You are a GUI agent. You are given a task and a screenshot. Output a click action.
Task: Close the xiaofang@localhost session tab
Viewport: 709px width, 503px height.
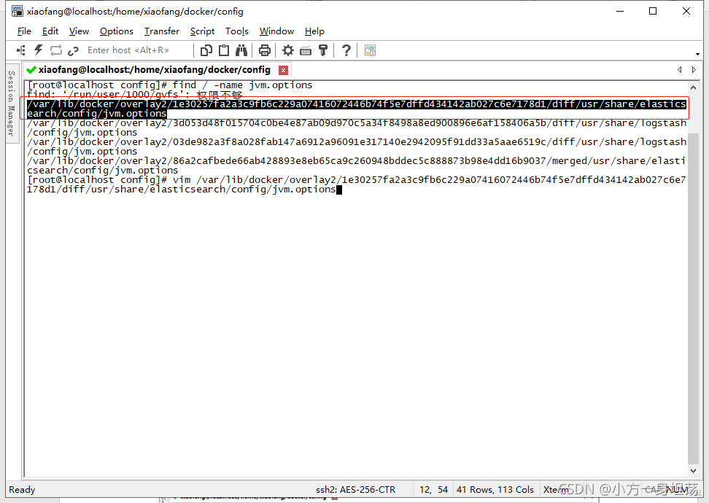284,70
